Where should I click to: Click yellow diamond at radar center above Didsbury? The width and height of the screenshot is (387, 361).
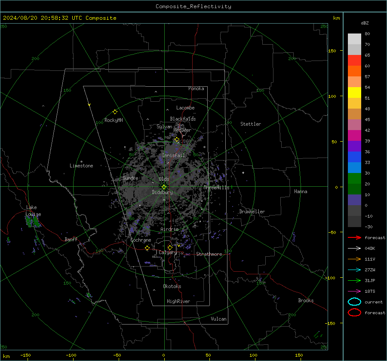click(x=164, y=187)
